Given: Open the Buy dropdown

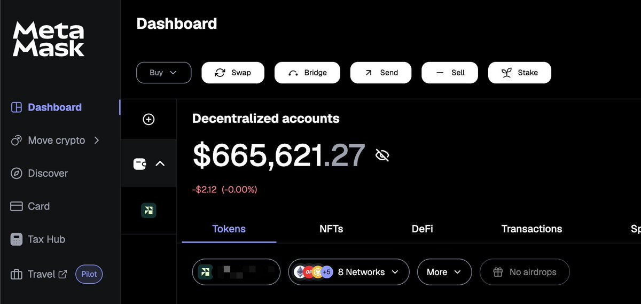Looking at the screenshot, I should (x=163, y=73).
